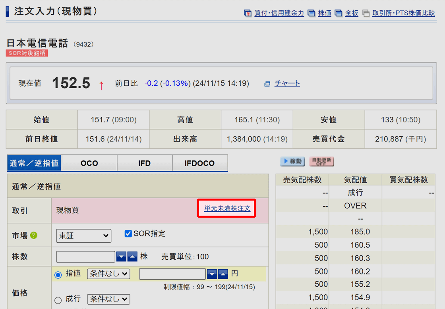The width and height of the screenshot is (445, 309).
Task: Click the 160.5 quote price
Action: (x=360, y=245)
